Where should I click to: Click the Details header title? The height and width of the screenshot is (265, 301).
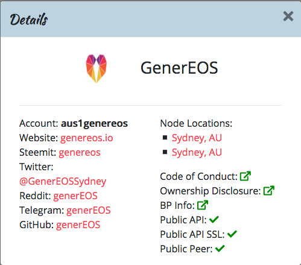[29, 19]
